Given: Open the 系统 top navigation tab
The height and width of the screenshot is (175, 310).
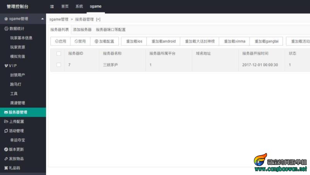Looking at the screenshot, I should (x=79, y=7).
